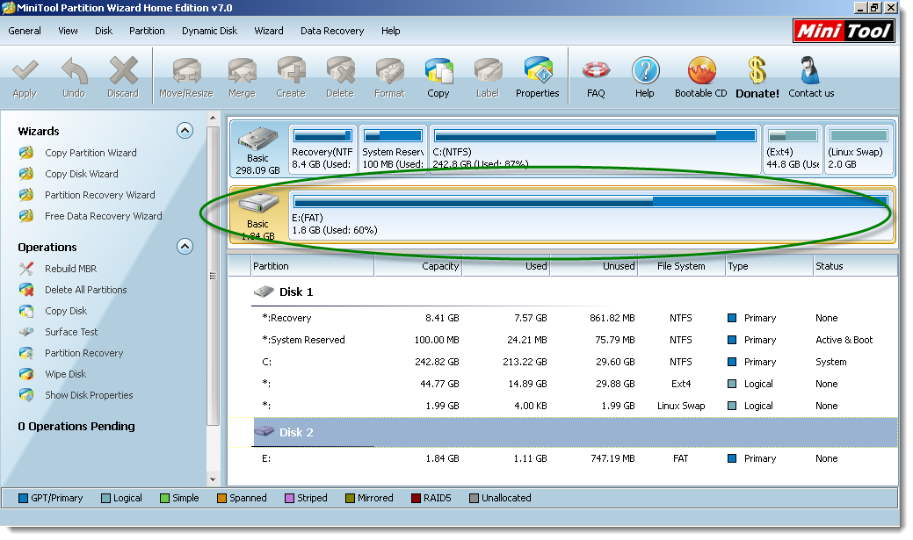This screenshot has height=540, width=913.
Task: Launch the Bootable CD tool
Action: (701, 78)
